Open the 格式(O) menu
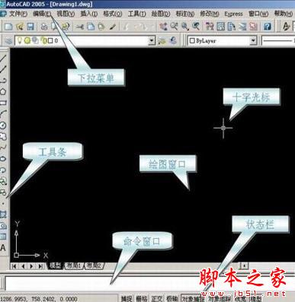Viewport: 295px width, 302px height. point(113,14)
